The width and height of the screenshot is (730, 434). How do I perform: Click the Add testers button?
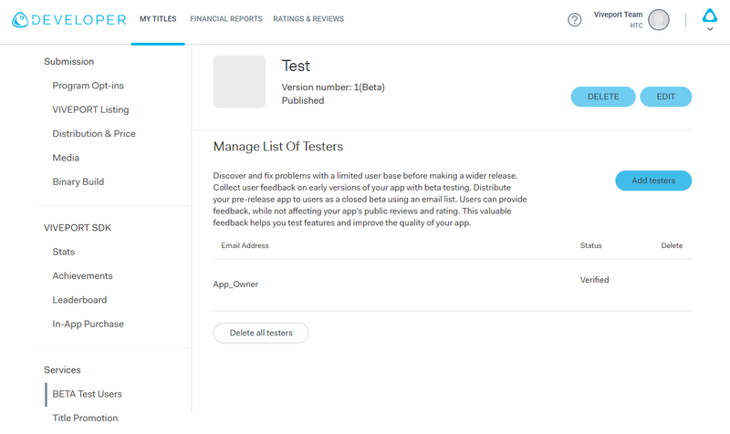[653, 181]
